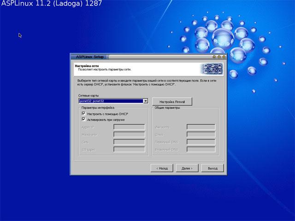
Task: Click the 'Общие параметры' group label
Action: click(x=167, y=108)
